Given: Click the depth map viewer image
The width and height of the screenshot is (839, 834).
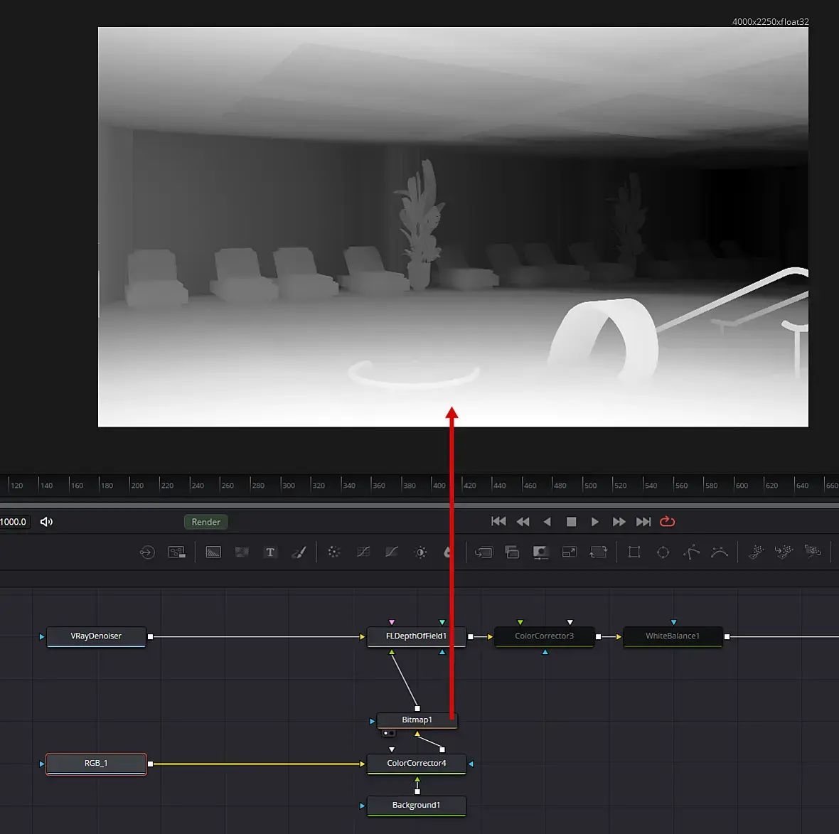Looking at the screenshot, I should click(x=453, y=227).
